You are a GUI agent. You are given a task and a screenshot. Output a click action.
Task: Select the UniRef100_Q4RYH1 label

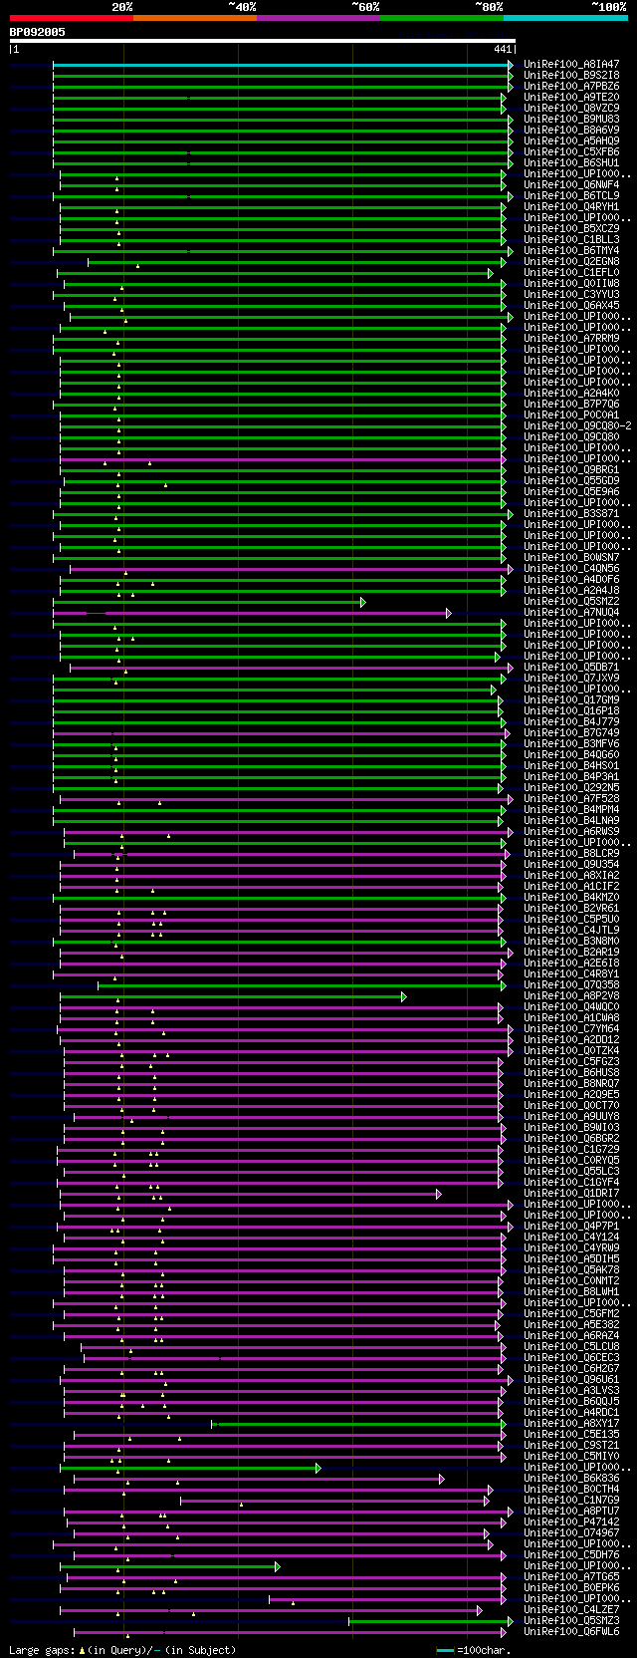pyautogui.click(x=571, y=207)
